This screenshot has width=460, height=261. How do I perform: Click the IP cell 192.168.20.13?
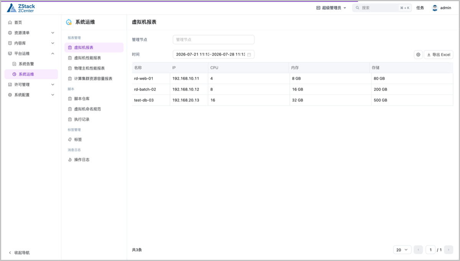tap(189, 100)
